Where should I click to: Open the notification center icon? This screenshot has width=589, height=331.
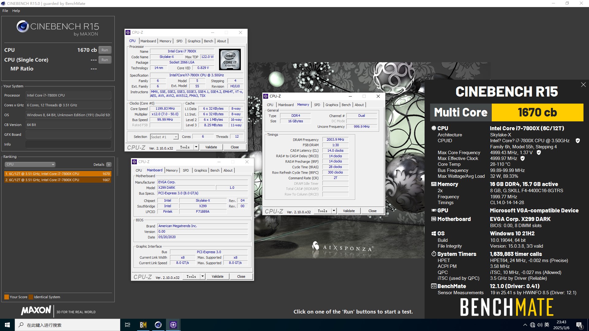(x=579, y=325)
